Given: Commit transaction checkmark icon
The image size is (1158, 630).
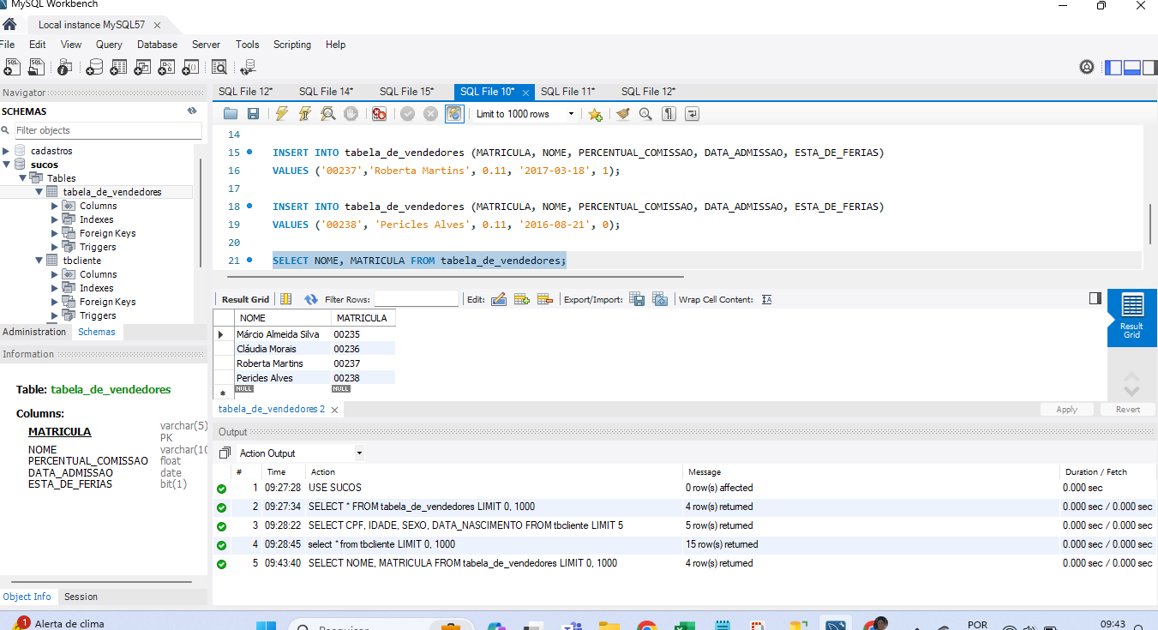Looking at the screenshot, I should tap(408, 114).
